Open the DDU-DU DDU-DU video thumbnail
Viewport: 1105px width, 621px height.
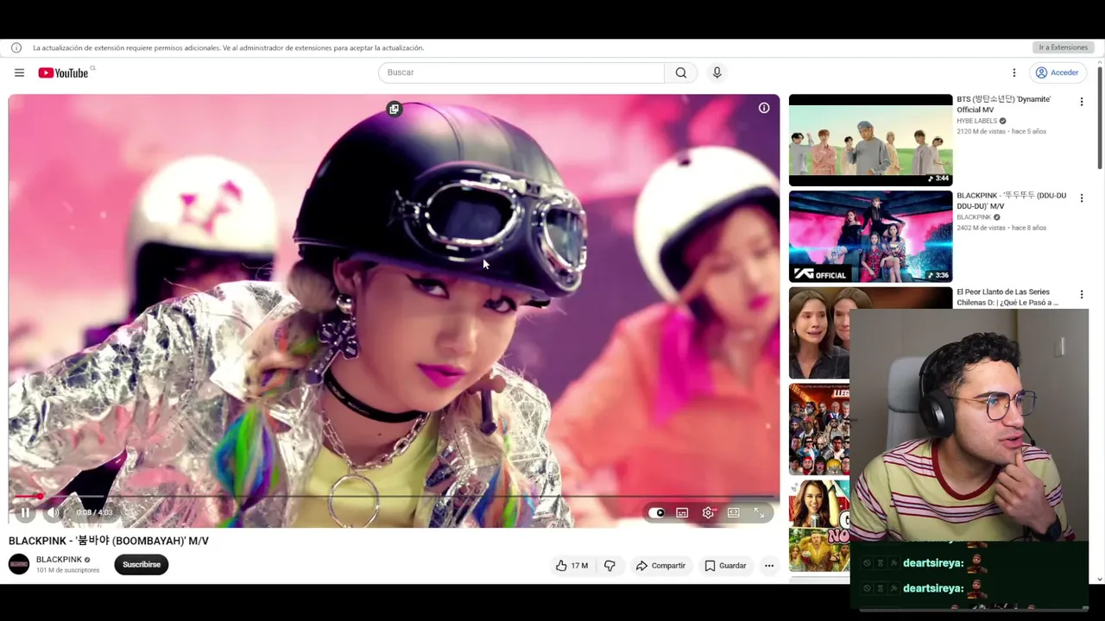[x=870, y=236]
